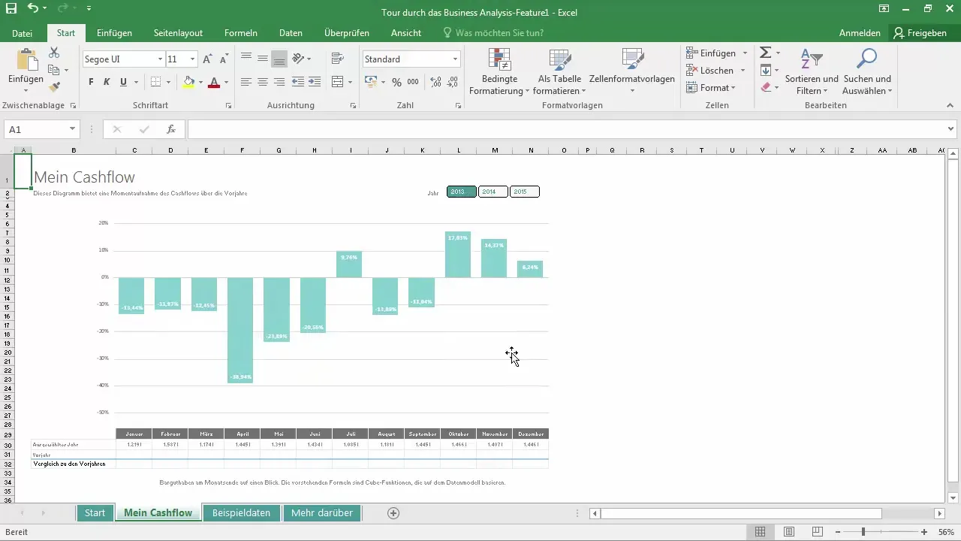Apply percent style format
Viewport: 961px width, 541px height.
(x=396, y=82)
